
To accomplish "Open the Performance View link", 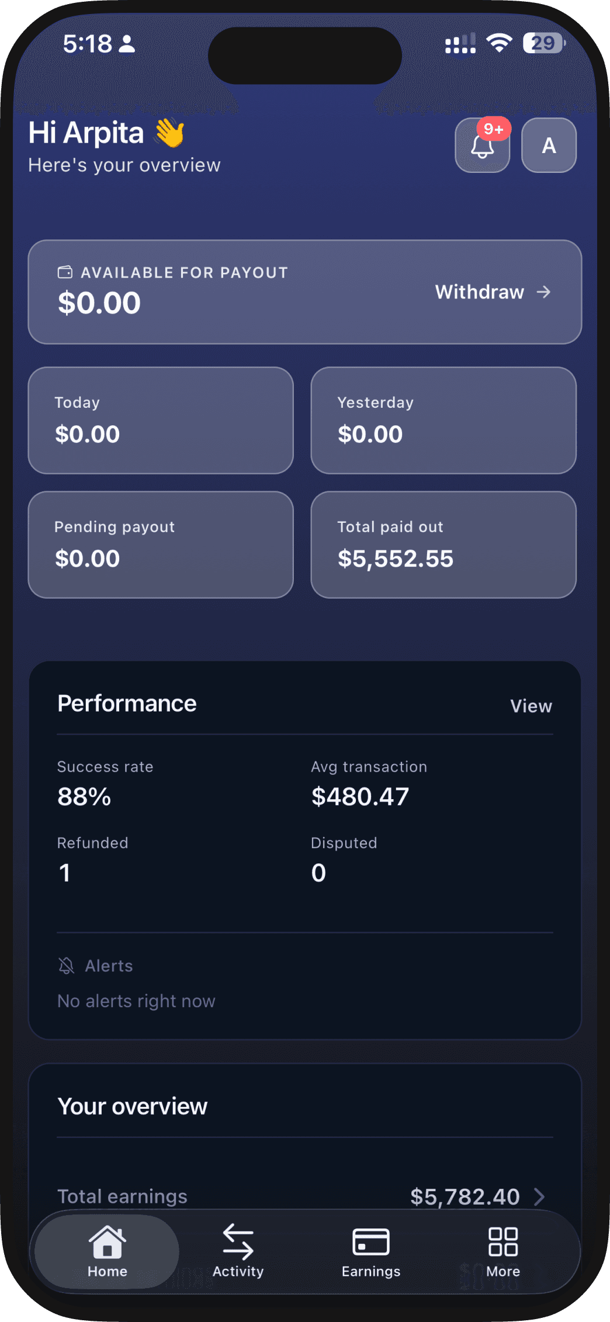I will coord(531,706).
